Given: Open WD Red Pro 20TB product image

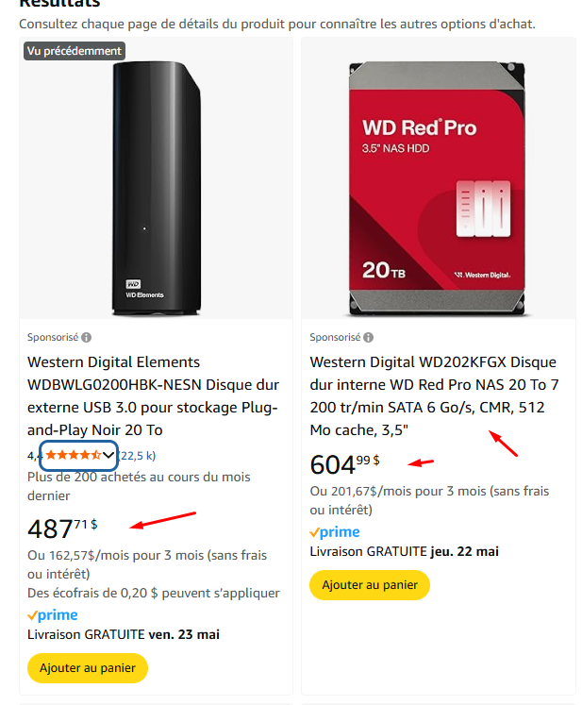Looking at the screenshot, I should pos(437,189).
